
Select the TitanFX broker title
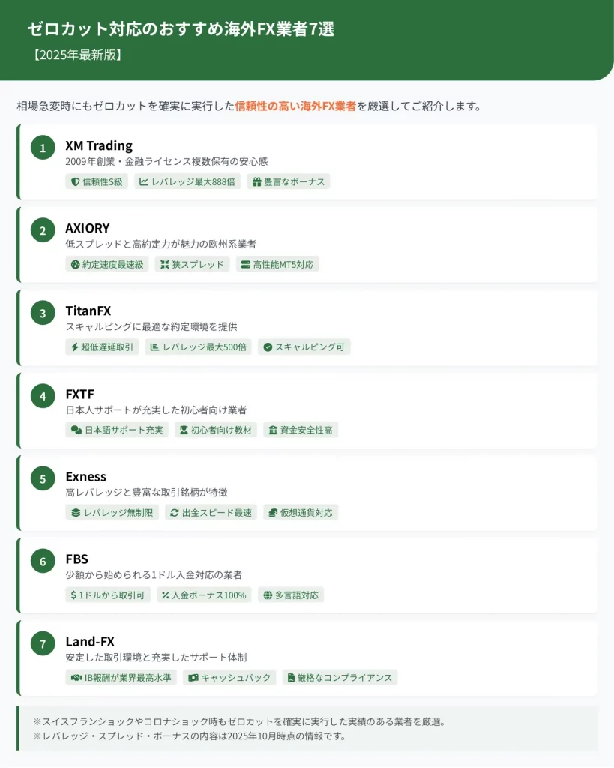click(88, 310)
